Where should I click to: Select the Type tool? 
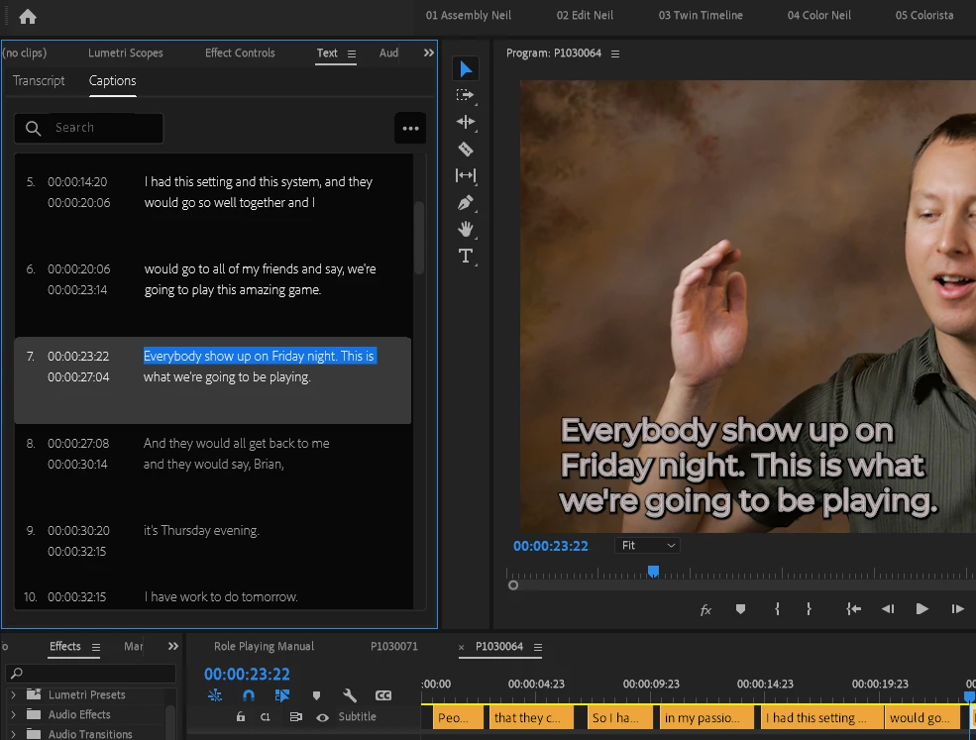466,256
